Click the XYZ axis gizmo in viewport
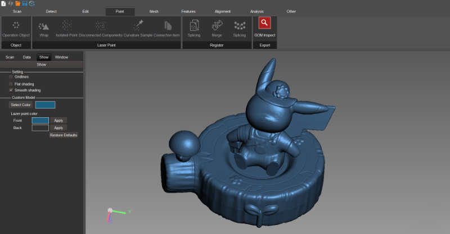 click(x=118, y=215)
